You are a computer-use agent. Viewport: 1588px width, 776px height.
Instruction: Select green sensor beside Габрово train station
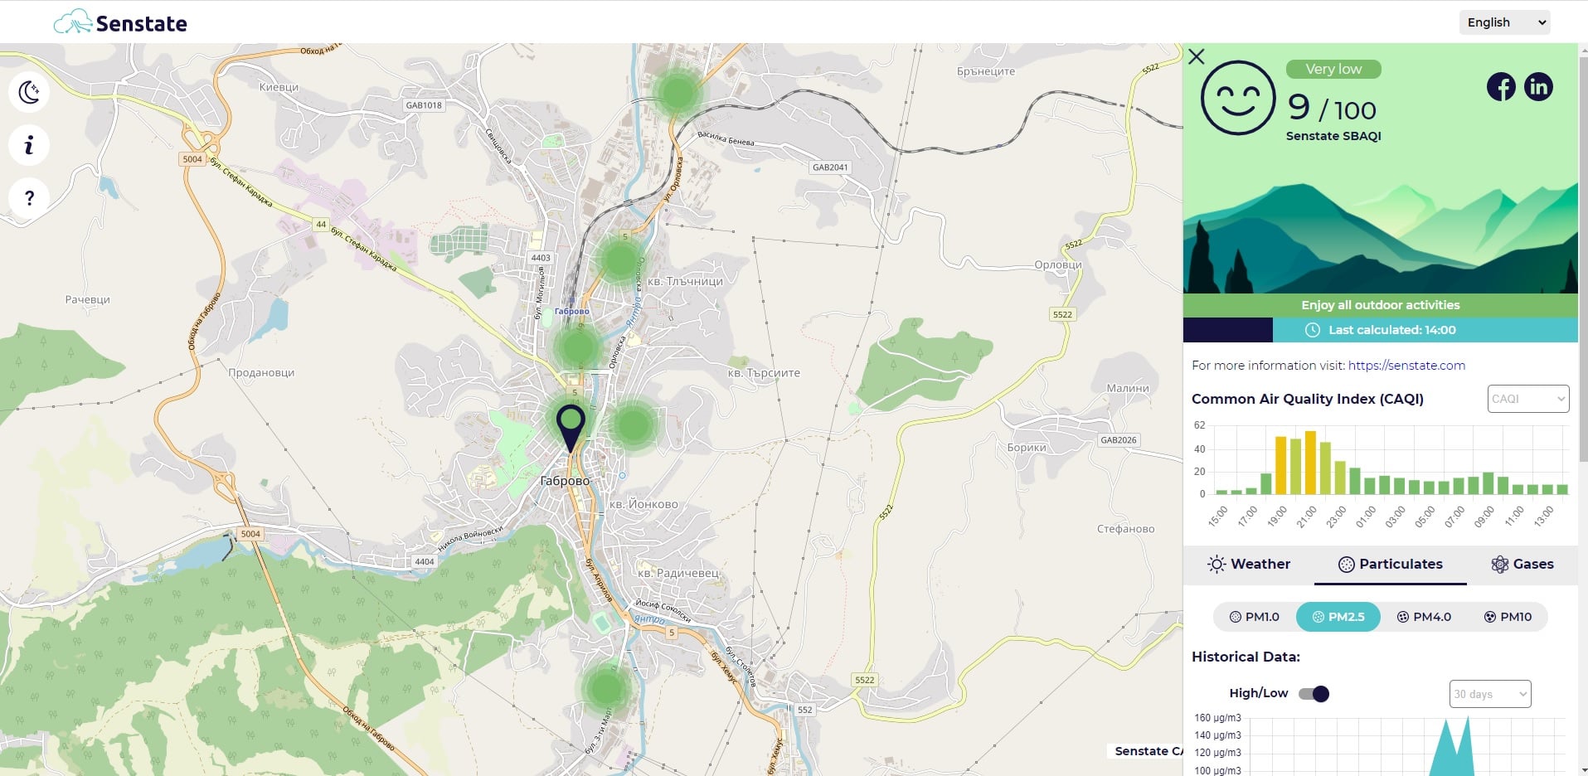578,347
